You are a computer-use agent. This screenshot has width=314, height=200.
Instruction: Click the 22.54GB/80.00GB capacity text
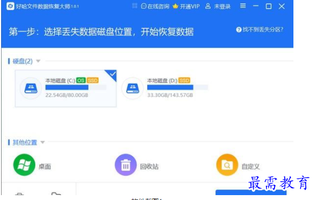tap(67, 95)
